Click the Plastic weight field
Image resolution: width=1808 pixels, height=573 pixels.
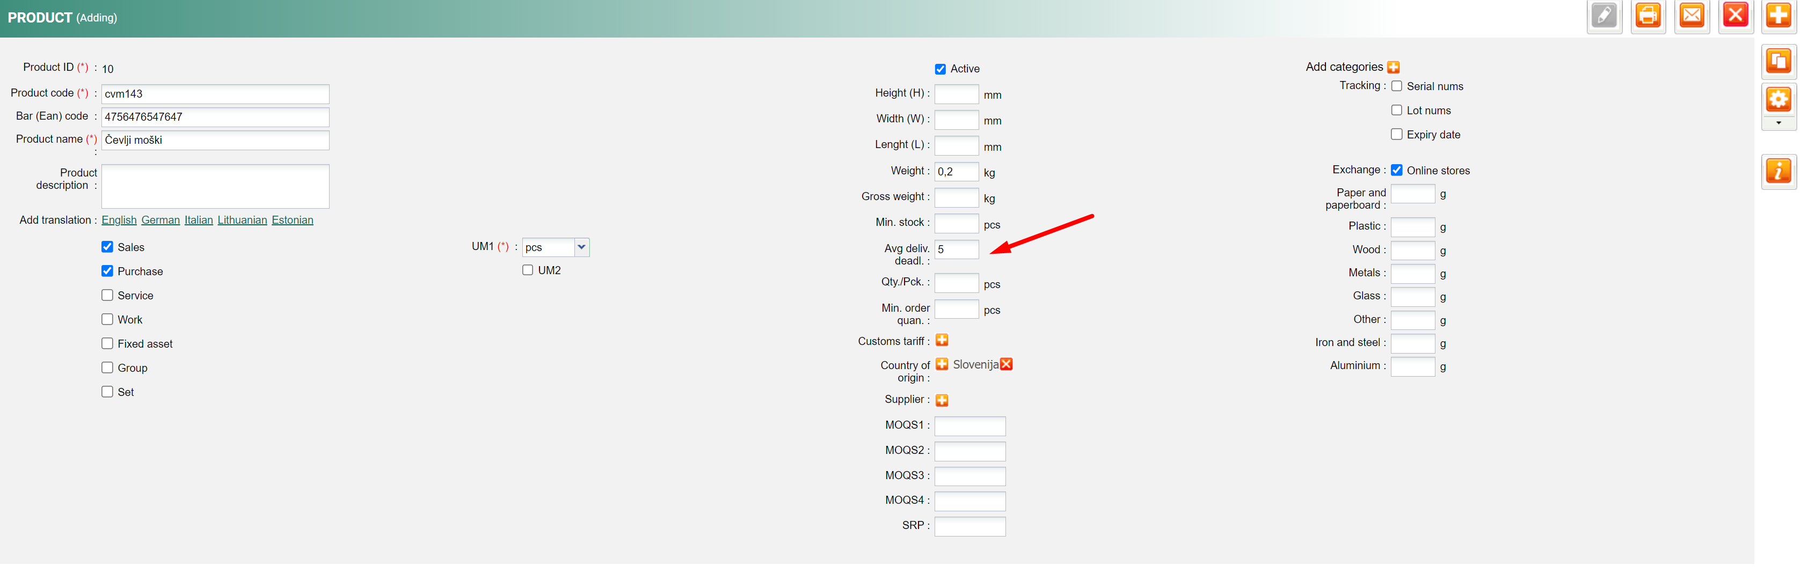pyautogui.click(x=1413, y=227)
